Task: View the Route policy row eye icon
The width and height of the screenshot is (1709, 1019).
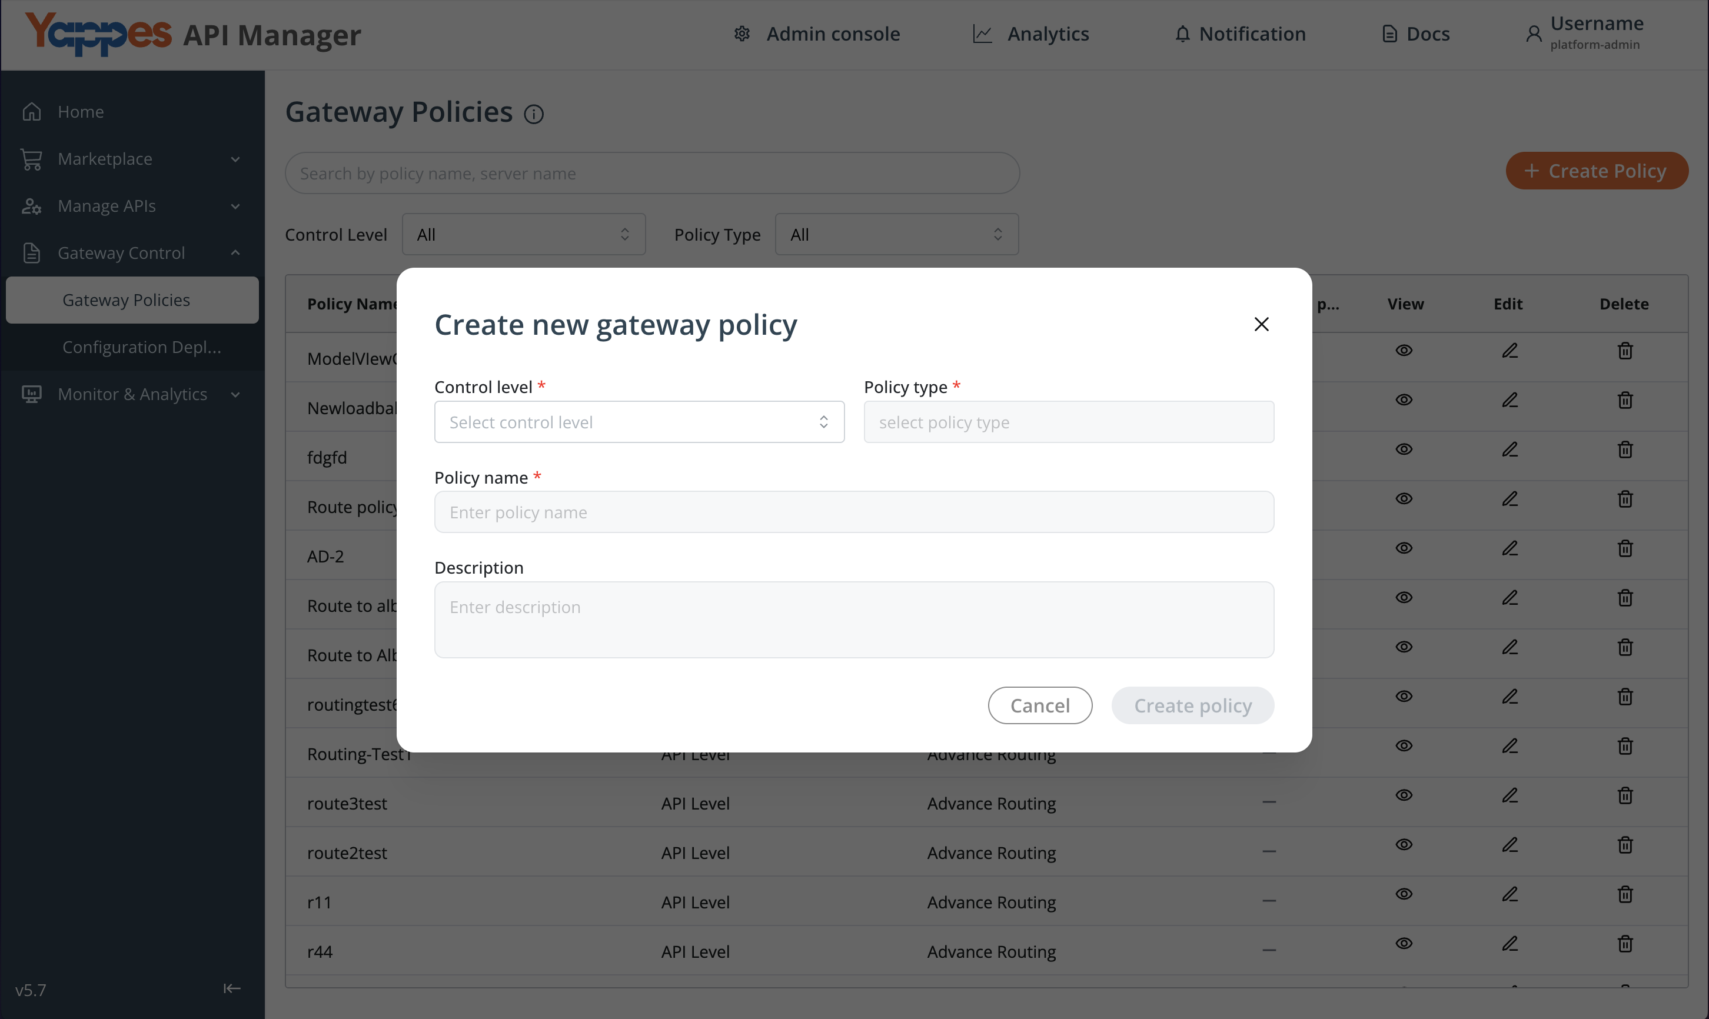Action: [x=1404, y=498]
